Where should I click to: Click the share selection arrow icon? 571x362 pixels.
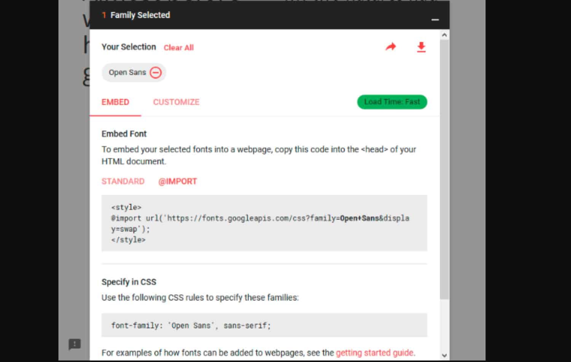(391, 47)
